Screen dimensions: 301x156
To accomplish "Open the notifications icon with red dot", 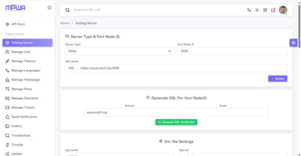I will 273,10.
